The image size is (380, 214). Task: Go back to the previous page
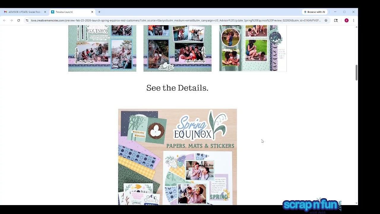4,21
